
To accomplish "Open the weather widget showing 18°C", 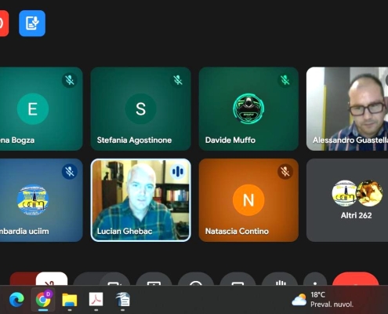I will (x=323, y=300).
